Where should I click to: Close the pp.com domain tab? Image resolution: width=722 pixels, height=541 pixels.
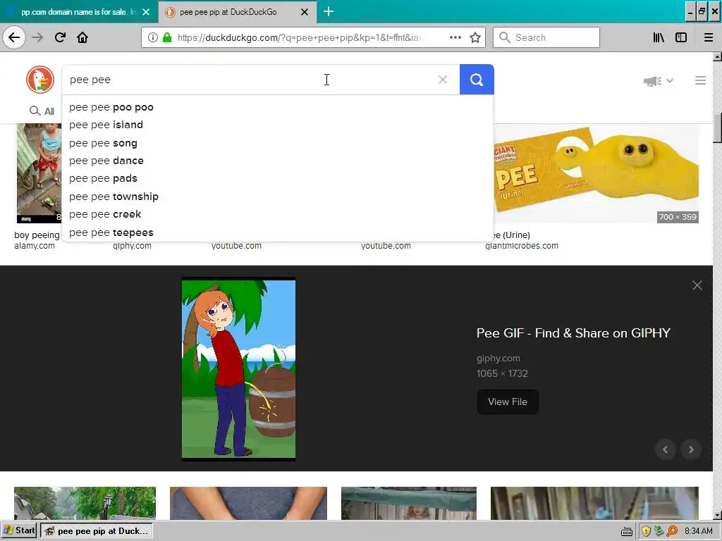146,12
